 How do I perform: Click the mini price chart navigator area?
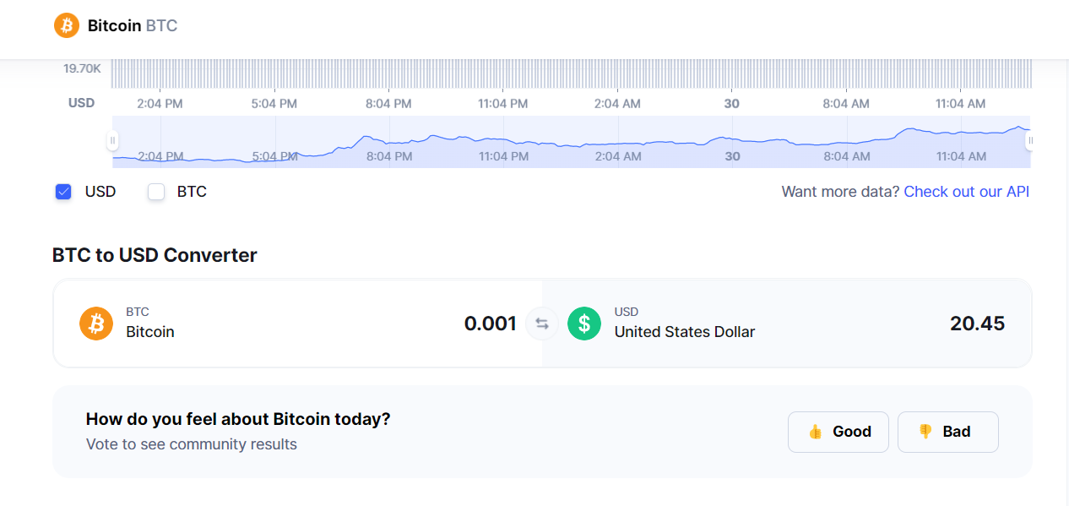click(x=571, y=142)
